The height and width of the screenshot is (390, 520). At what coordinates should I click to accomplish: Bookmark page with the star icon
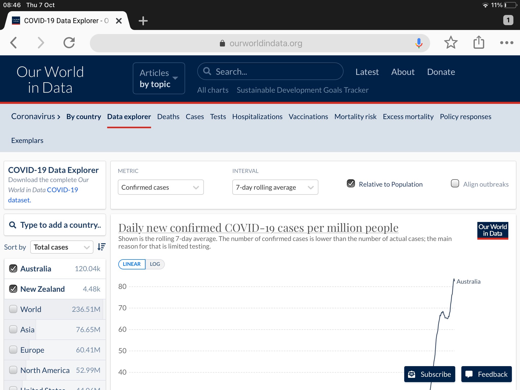click(x=451, y=43)
